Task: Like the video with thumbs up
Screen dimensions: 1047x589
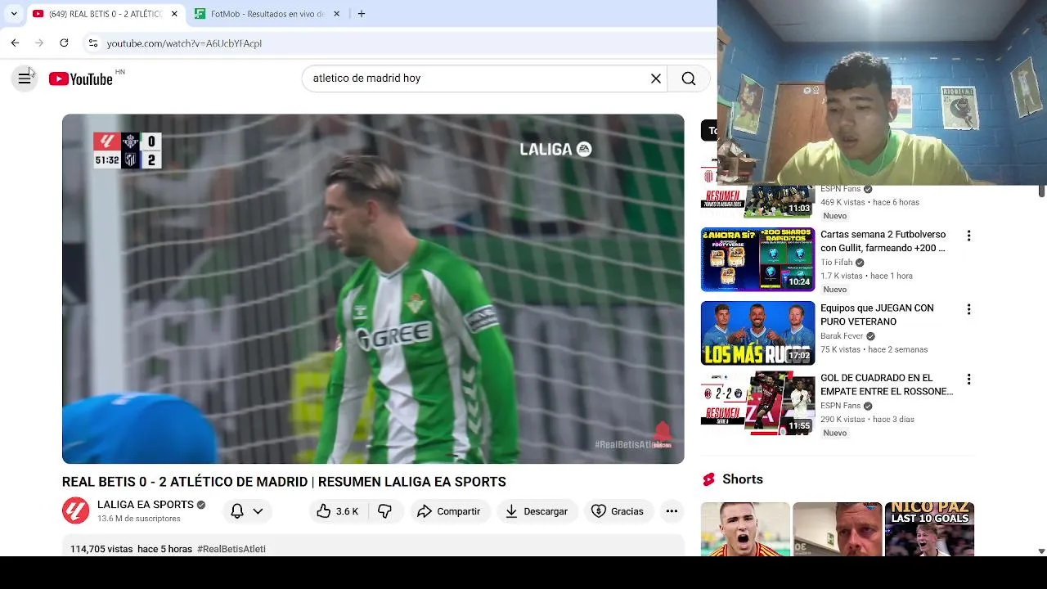Action: pos(338,511)
